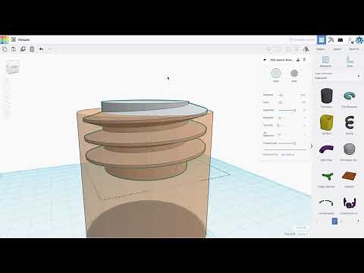Click the Paste toolbar icon

[x=14, y=49]
